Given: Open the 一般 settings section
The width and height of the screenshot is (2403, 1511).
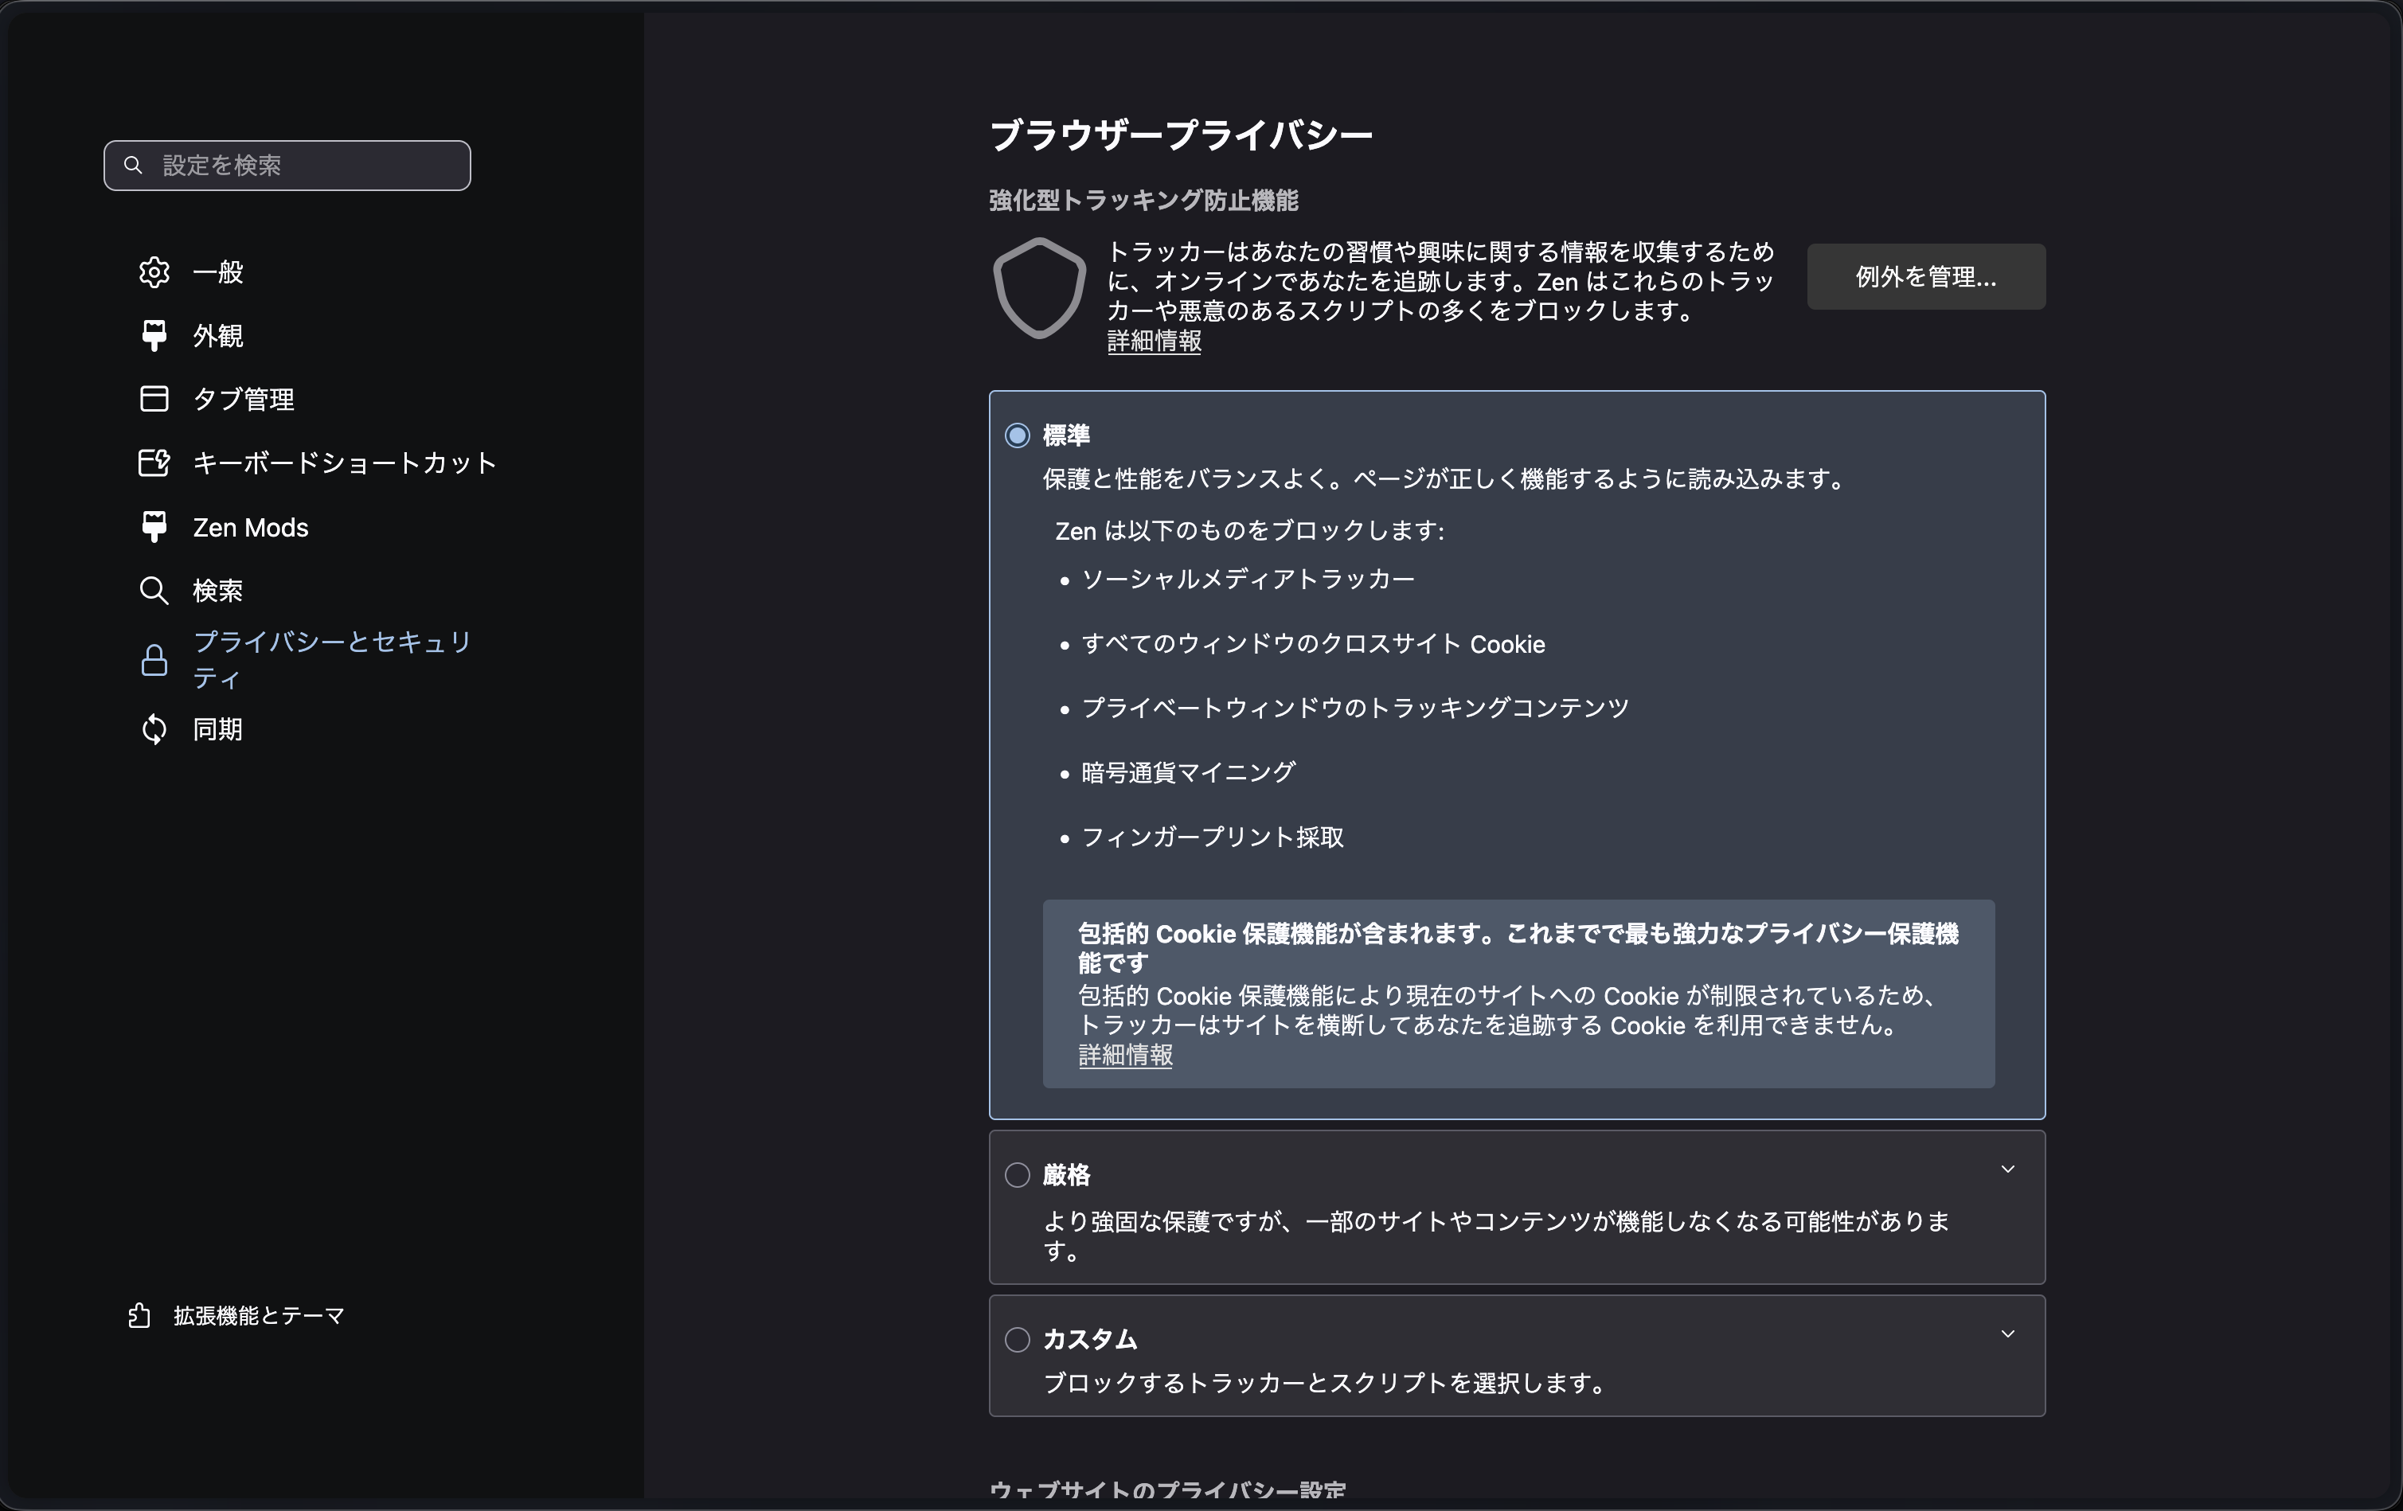Looking at the screenshot, I should click(154, 272).
